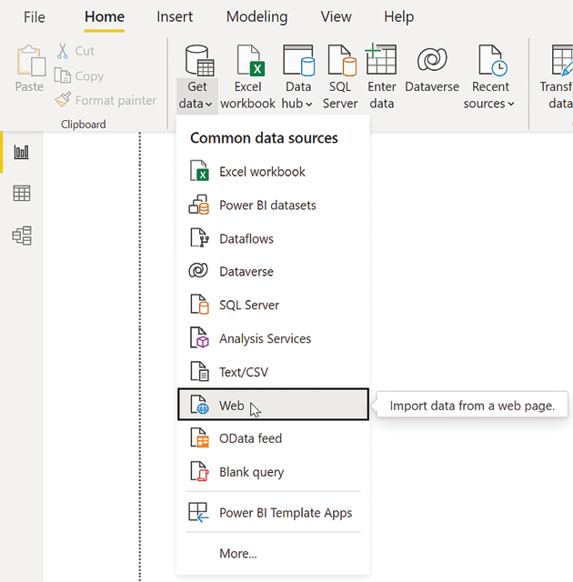Click the Recent sources ribbon icon
The width and height of the screenshot is (573, 582).
click(x=492, y=60)
